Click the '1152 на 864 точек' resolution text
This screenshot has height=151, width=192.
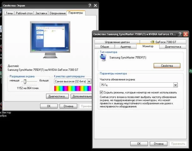point(28,88)
